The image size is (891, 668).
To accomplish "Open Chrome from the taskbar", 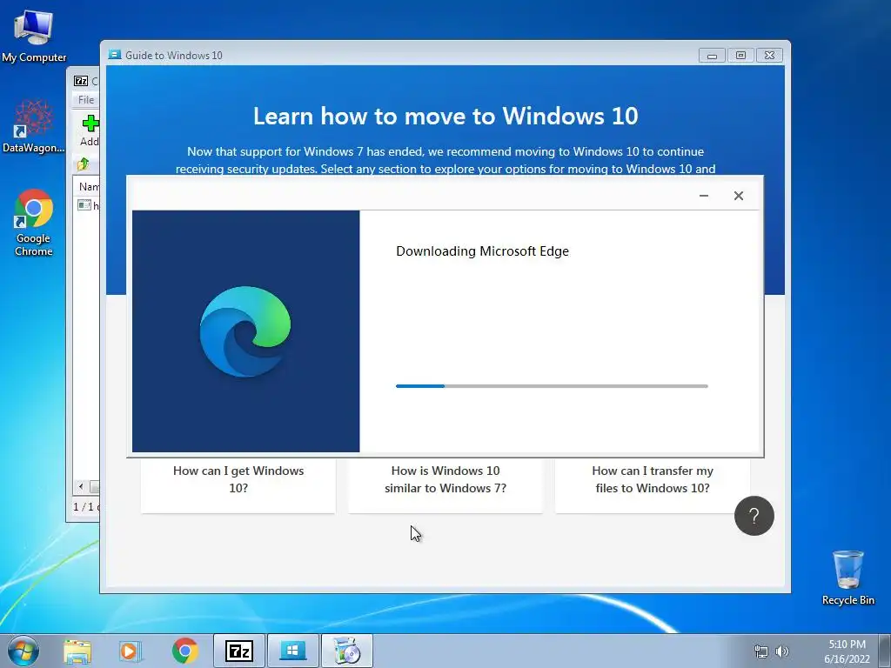I will pyautogui.click(x=184, y=651).
